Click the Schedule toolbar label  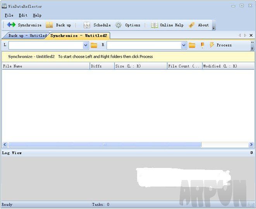point(102,25)
